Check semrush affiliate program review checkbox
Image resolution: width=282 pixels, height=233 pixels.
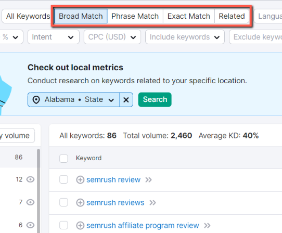tap(63, 225)
